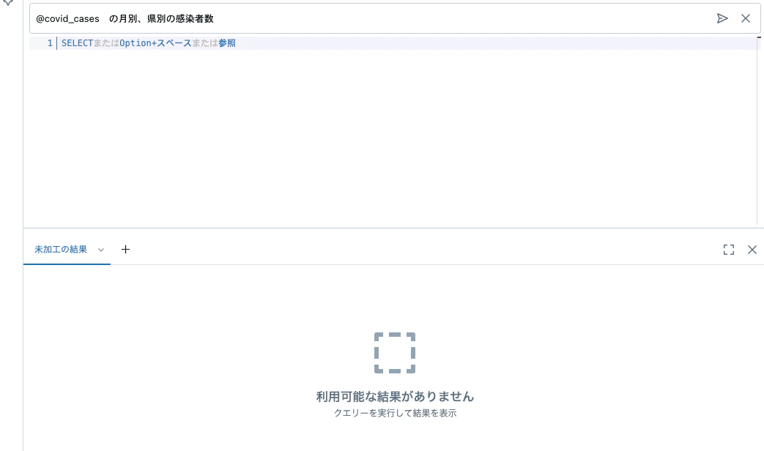Send the AI prompt with the arrow icon
Viewport: 764px width, 451px height.
[722, 18]
